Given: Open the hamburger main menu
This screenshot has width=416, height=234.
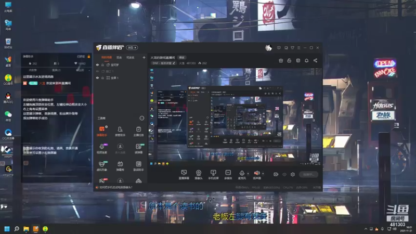Looking at the screenshot, I should pyautogui.click(x=298, y=48).
